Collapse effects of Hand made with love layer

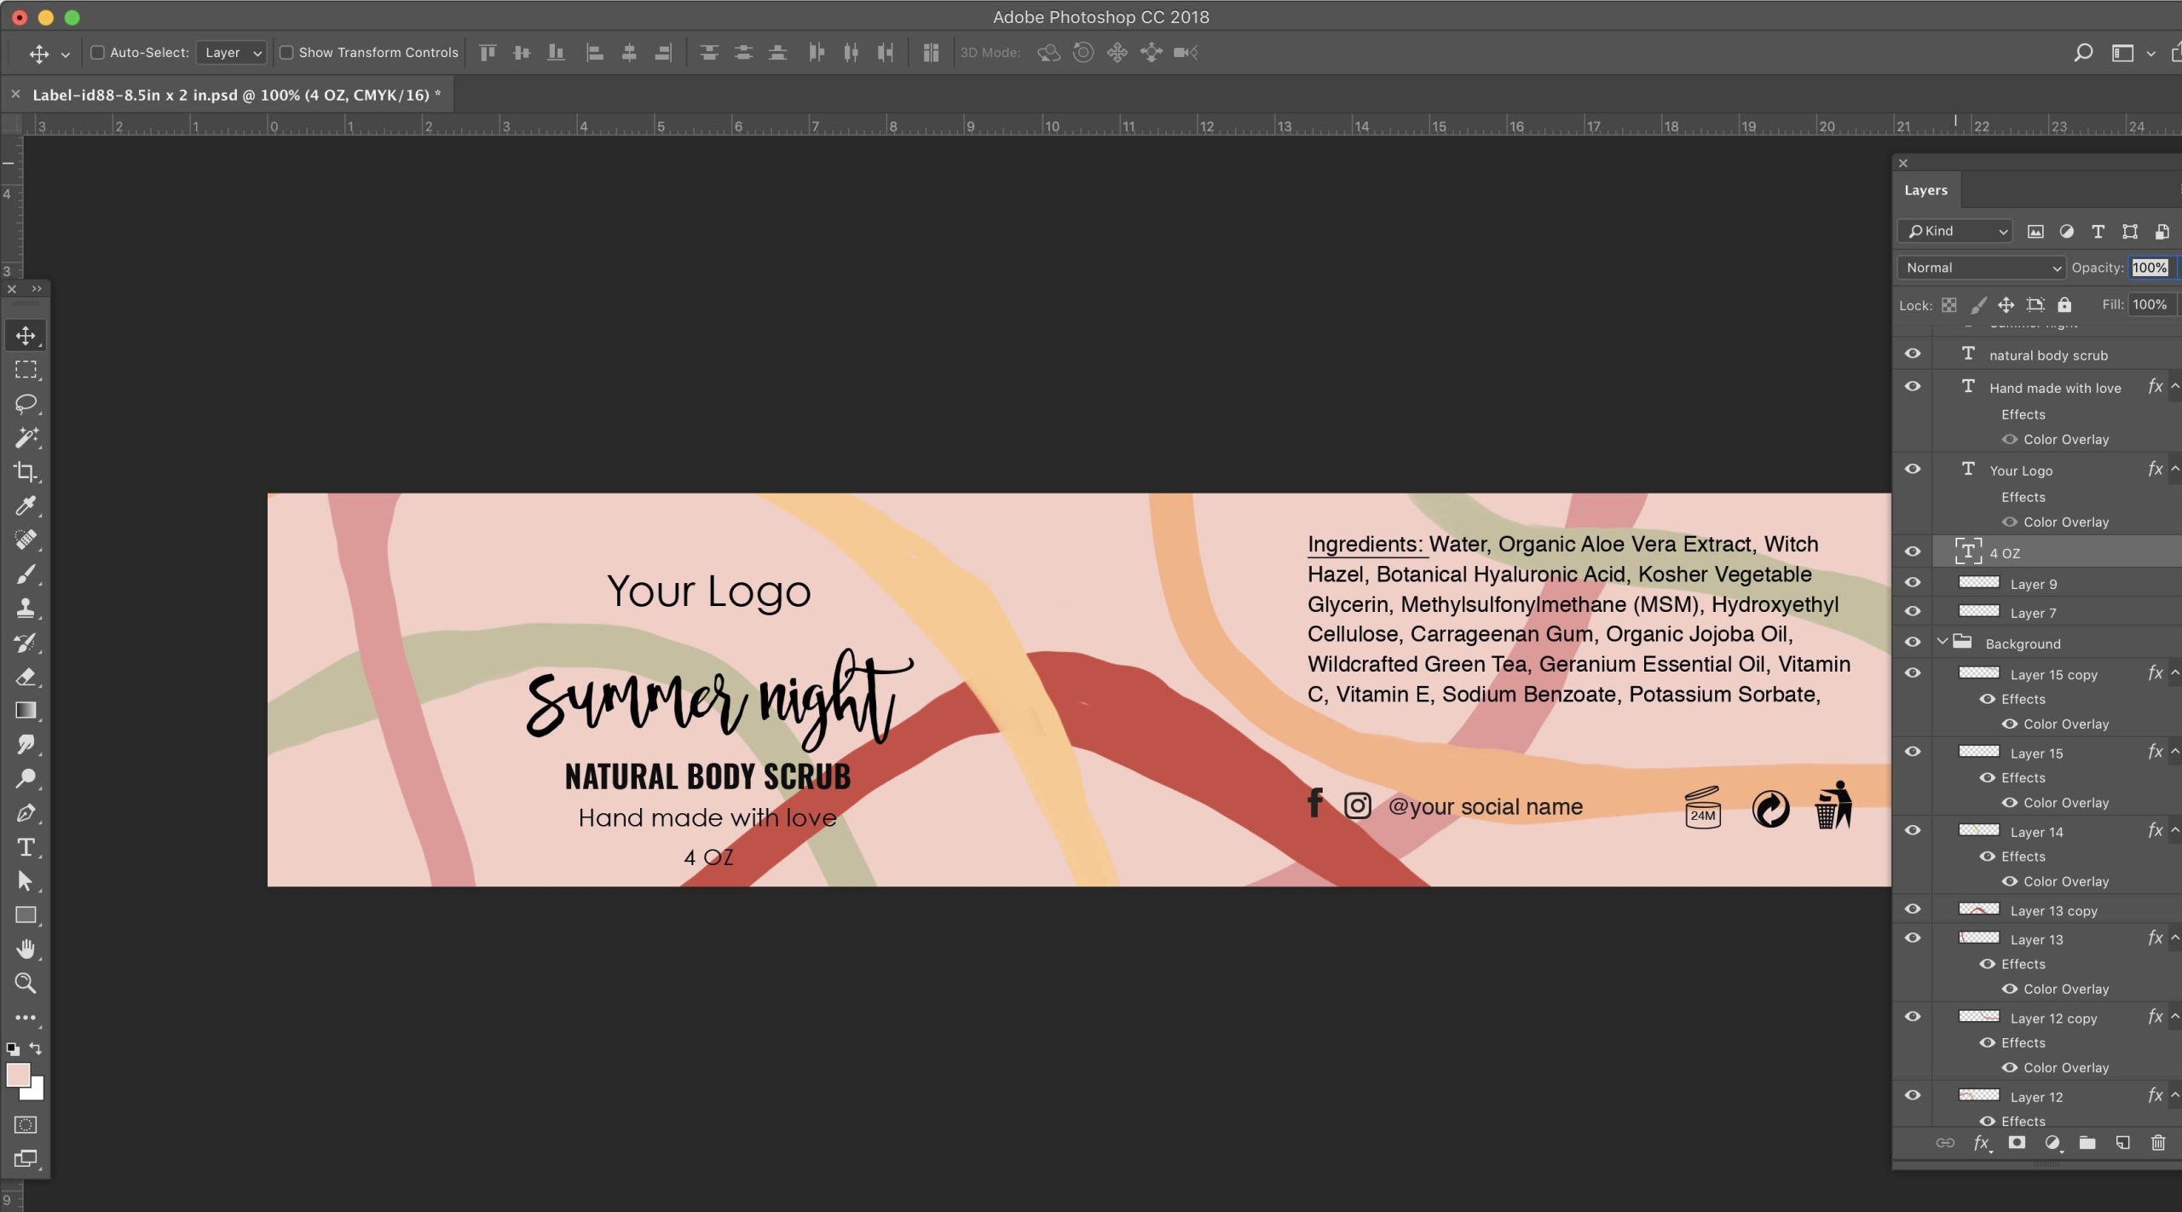click(x=2175, y=387)
